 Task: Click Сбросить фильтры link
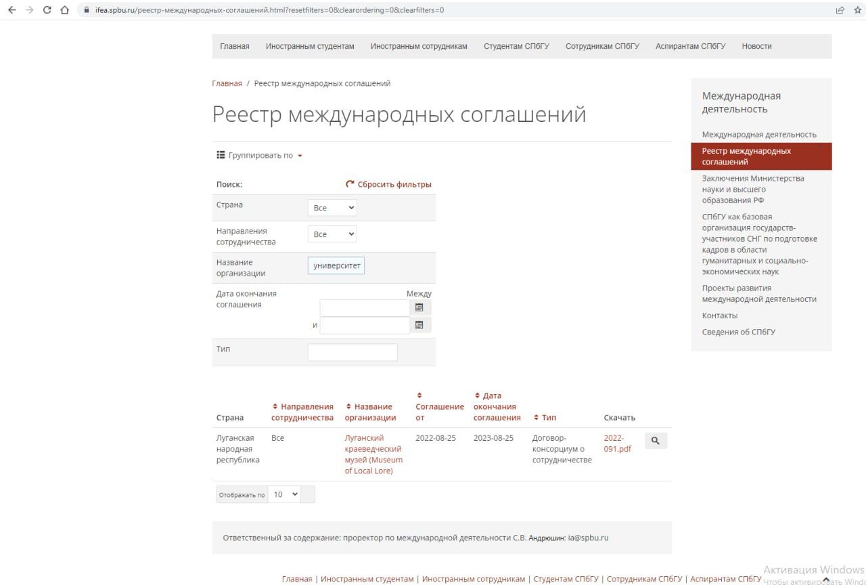coord(394,184)
